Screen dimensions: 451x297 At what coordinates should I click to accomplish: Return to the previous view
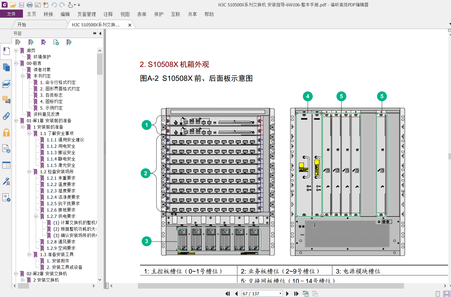pos(306,294)
